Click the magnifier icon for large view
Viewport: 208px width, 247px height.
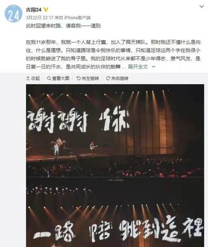tap(49, 78)
